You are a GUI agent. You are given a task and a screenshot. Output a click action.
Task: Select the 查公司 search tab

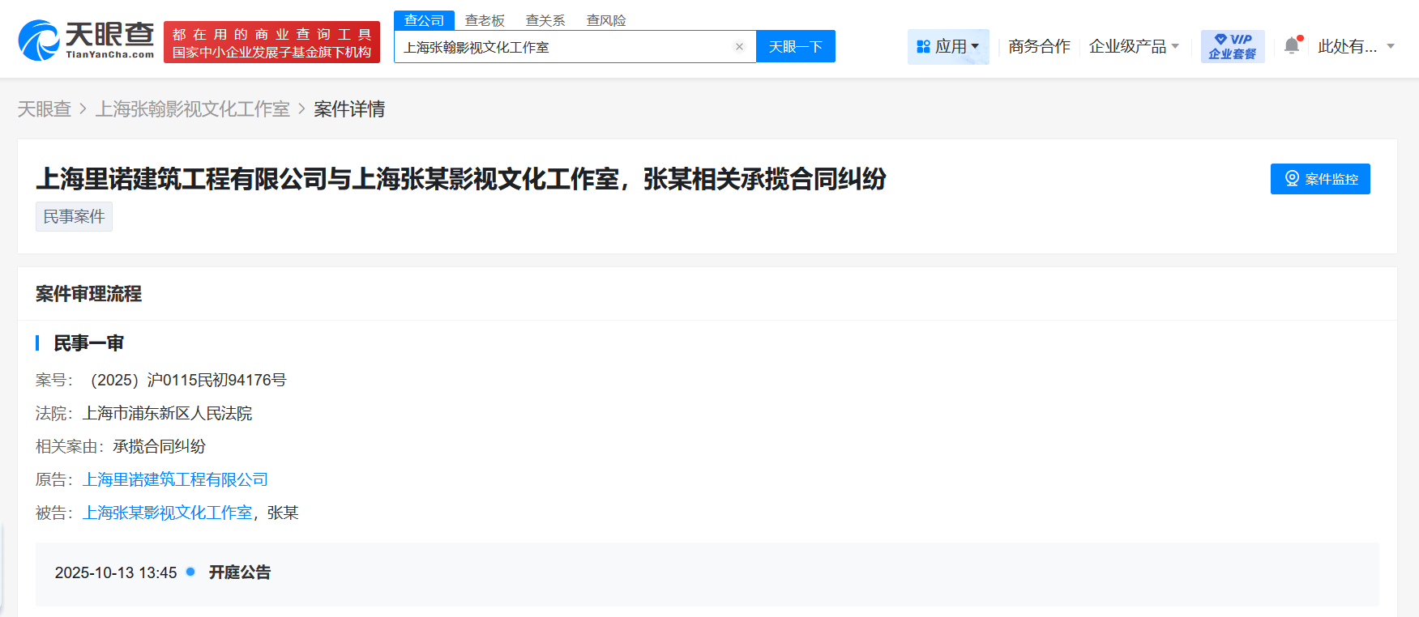click(x=424, y=20)
